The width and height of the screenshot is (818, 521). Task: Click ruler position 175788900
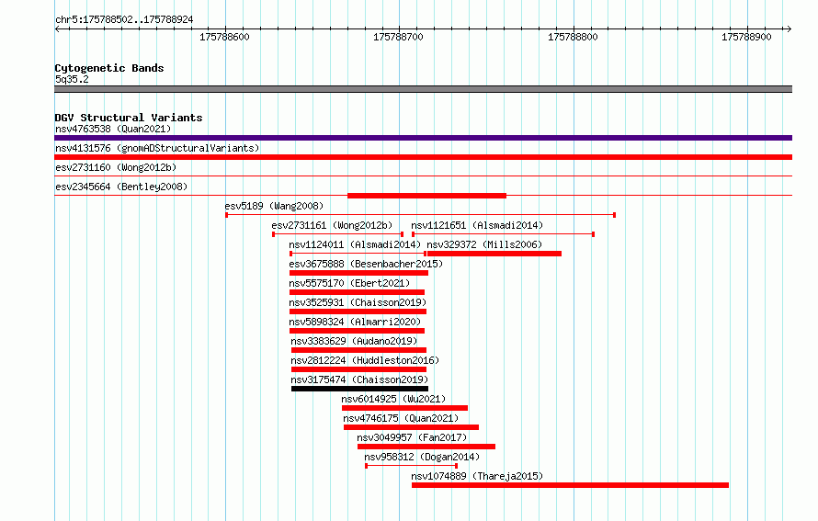746,37
